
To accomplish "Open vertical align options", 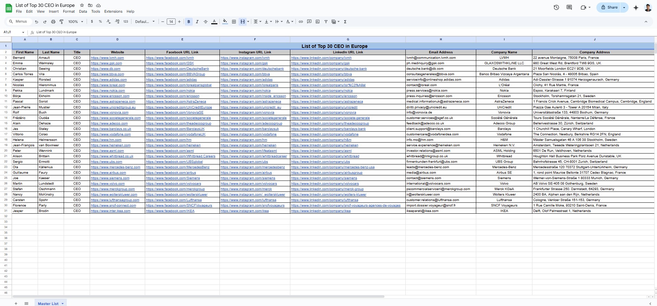I will tap(268, 22).
